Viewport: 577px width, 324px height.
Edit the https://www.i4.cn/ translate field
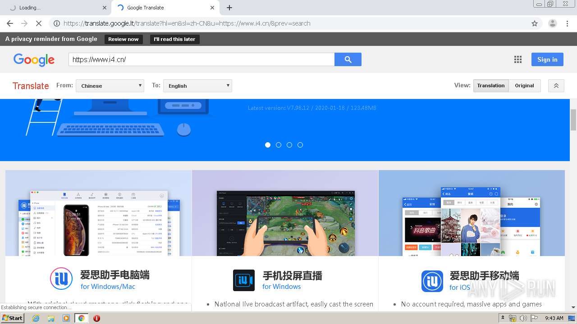point(201,59)
